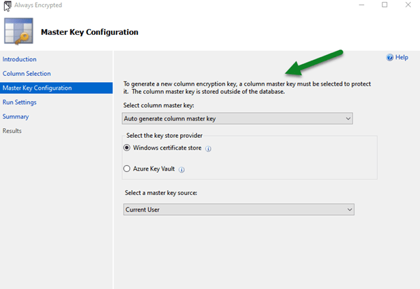Screen dimensions: 420x289
Task: Go to the Introduction page
Action: [x=20, y=59]
